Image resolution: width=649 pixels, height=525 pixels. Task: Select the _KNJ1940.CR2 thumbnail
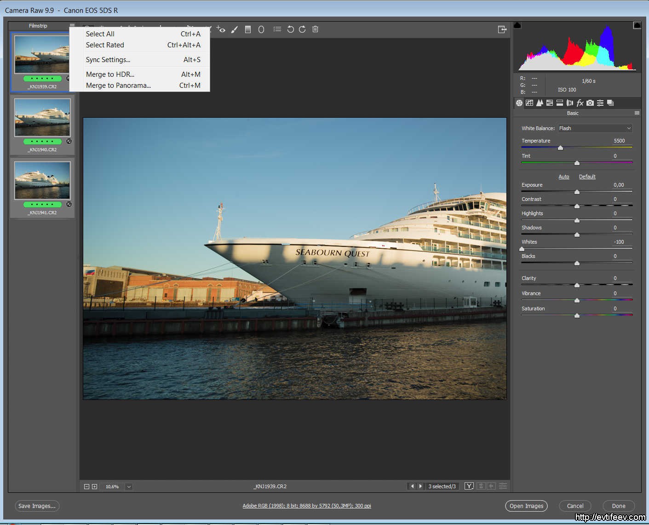click(x=42, y=118)
